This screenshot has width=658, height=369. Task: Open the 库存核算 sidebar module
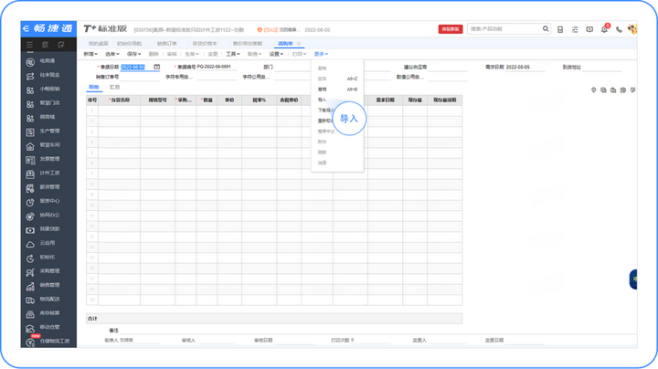(42, 313)
